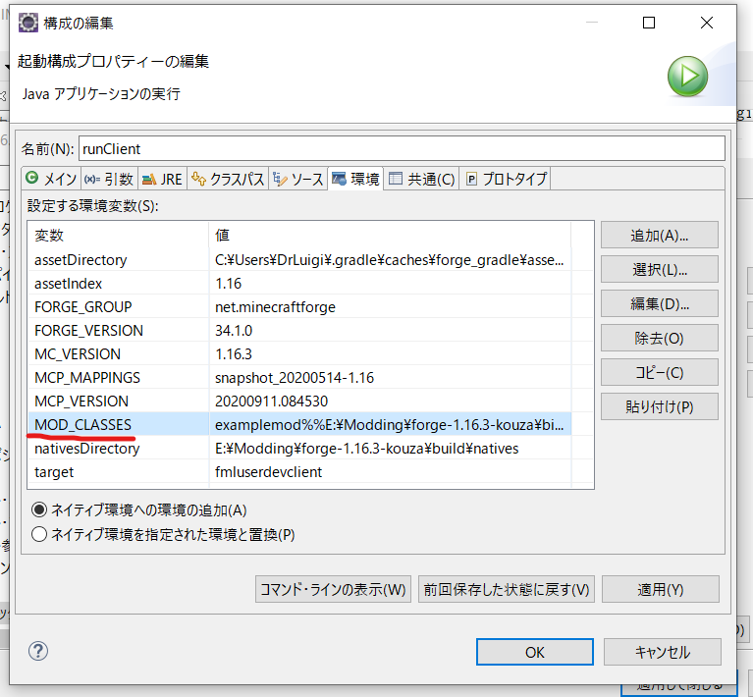Switch to the 引数 tab
The image size is (753, 697).
[110, 180]
